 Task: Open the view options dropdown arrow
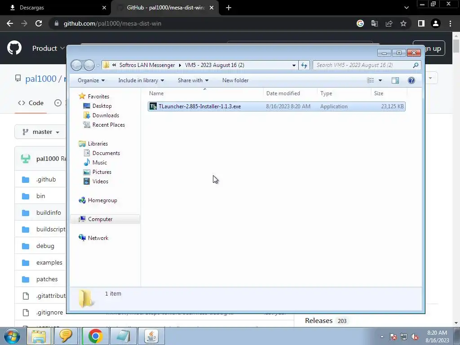point(380,80)
